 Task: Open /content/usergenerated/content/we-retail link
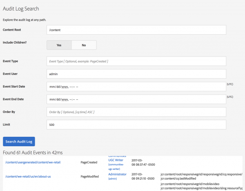pos(33,162)
